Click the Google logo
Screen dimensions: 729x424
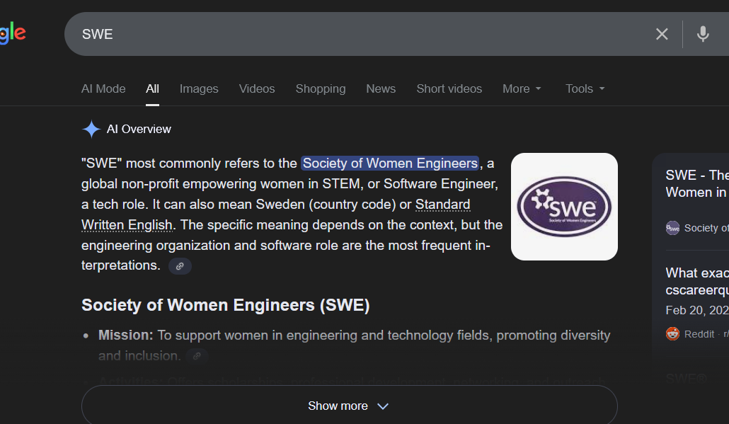pos(13,33)
